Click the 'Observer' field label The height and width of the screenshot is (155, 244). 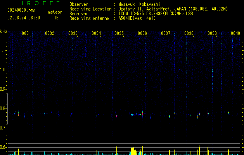pyautogui.click(x=79, y=4)
